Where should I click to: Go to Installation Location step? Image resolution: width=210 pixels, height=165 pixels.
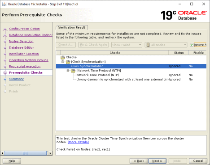pos(24,54)
